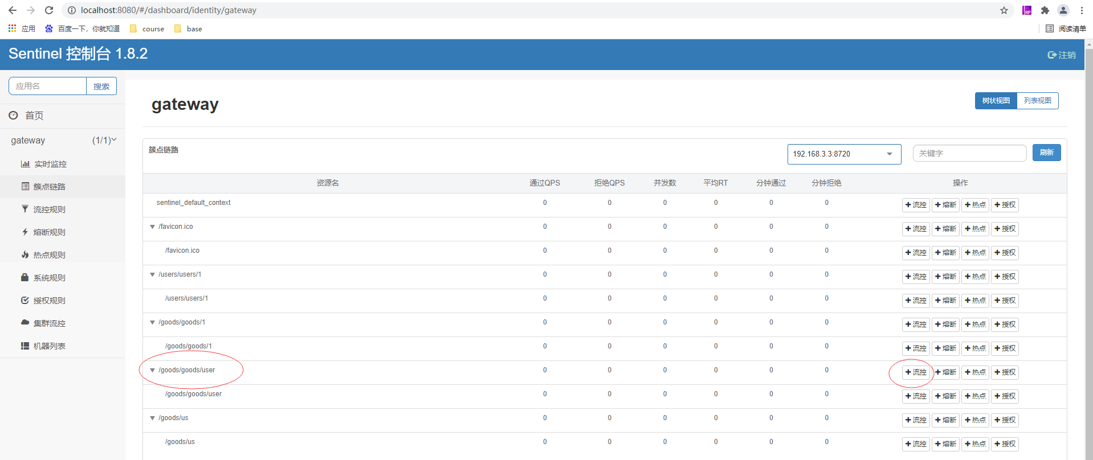
Task: Open browser extensions puzzle icon
Action: 1045,10
